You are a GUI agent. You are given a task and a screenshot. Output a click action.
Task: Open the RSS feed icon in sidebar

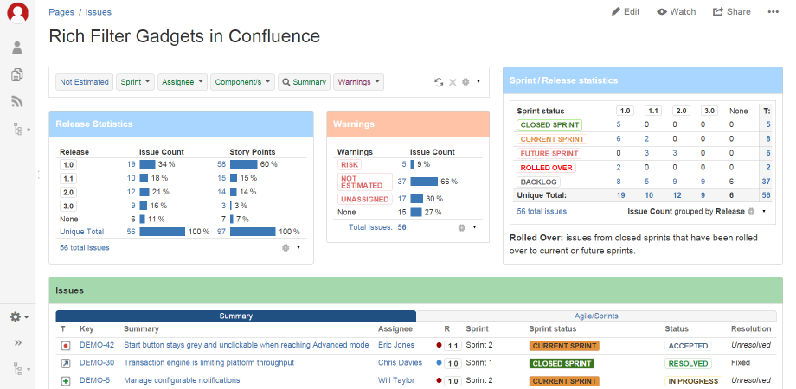click(17, 101)
